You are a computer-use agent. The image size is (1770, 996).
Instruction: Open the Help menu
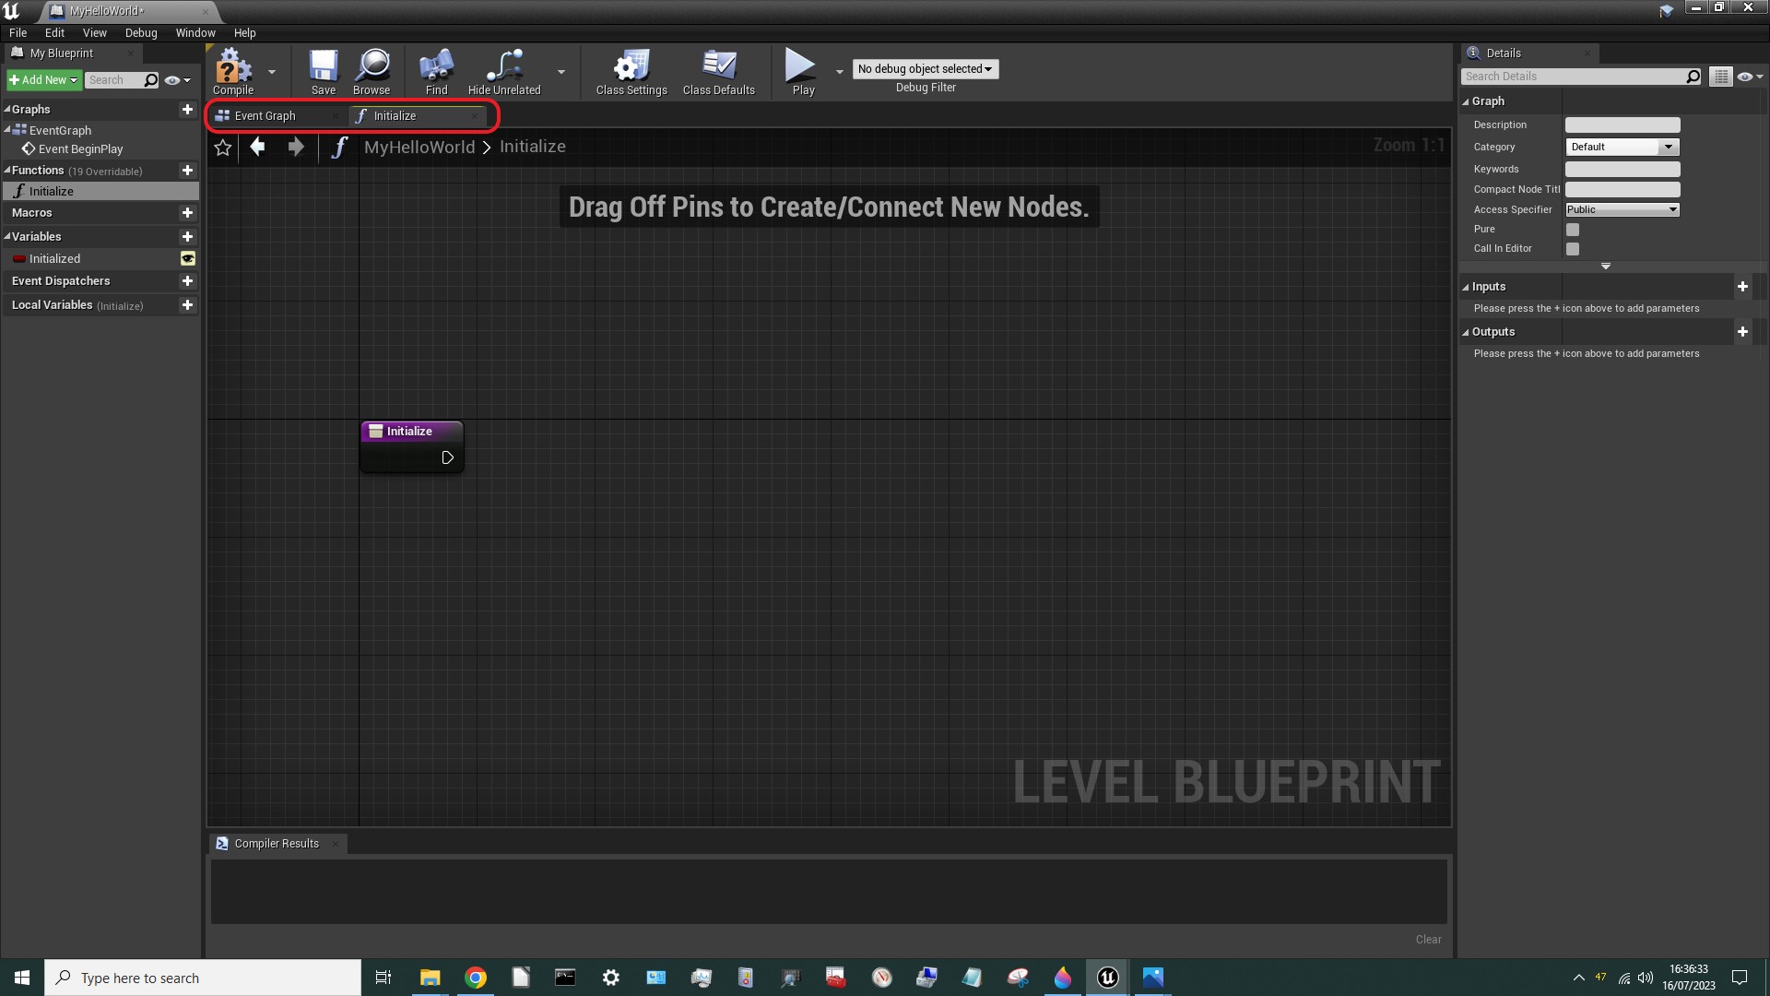click(244, 32)
